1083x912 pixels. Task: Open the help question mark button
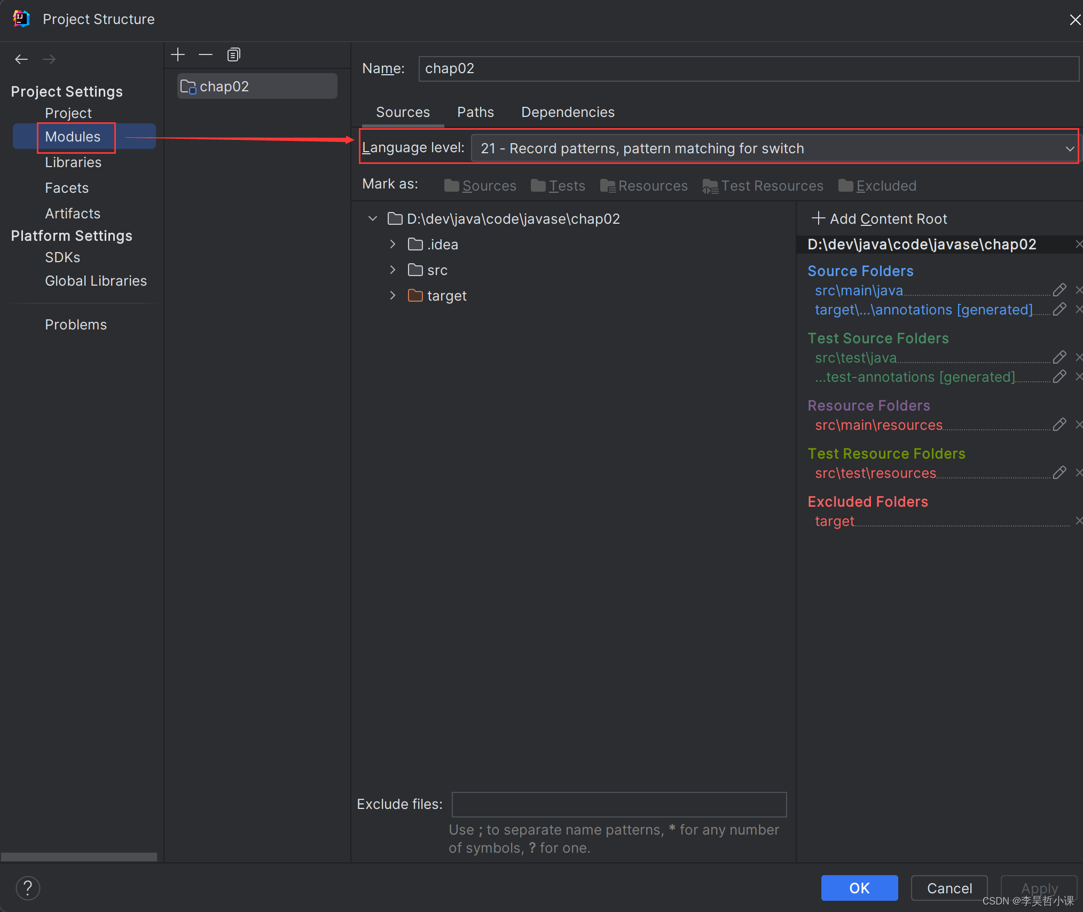pyautogui.click(x=28, y=888)
